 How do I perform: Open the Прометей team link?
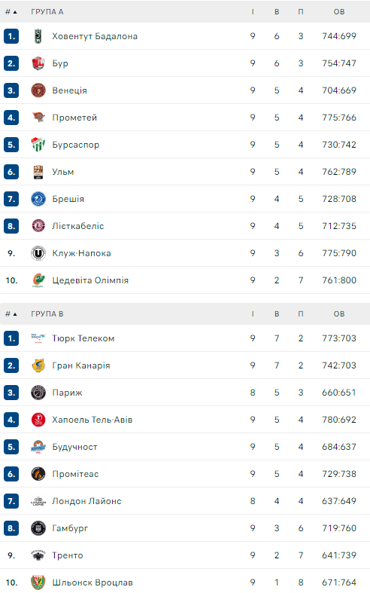click(74, 118)
